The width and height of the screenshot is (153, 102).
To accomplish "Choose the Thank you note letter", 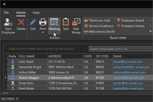I will tap(97, 20).
